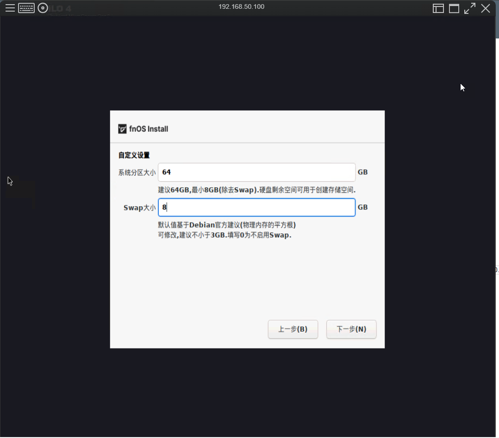Switch console to docked window layout
This screenshot has height=438, width=499.
click(x=438, y=8)
